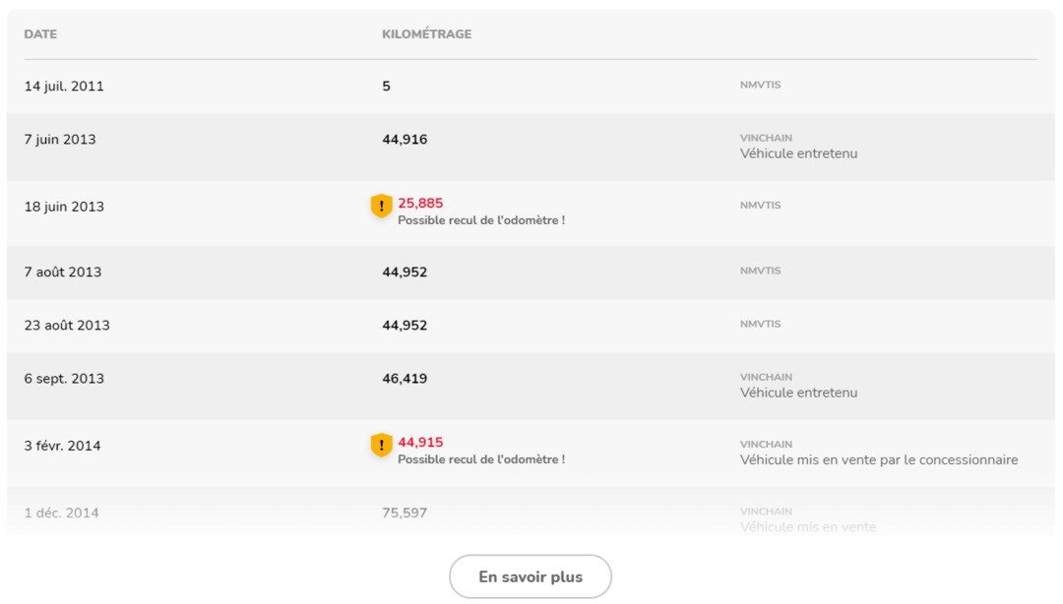
Task: Click the red 44,915 mileage value
Action: click(420, 443)
